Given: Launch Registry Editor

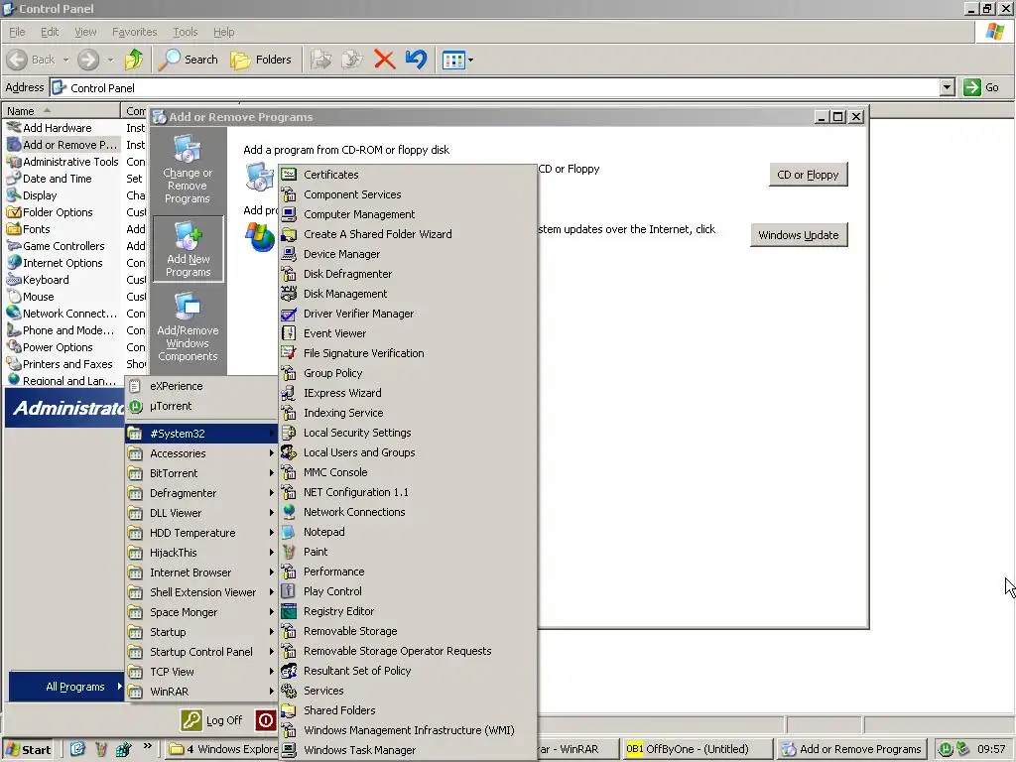Looking at the screenshot, I should click(x=408, y=611).
